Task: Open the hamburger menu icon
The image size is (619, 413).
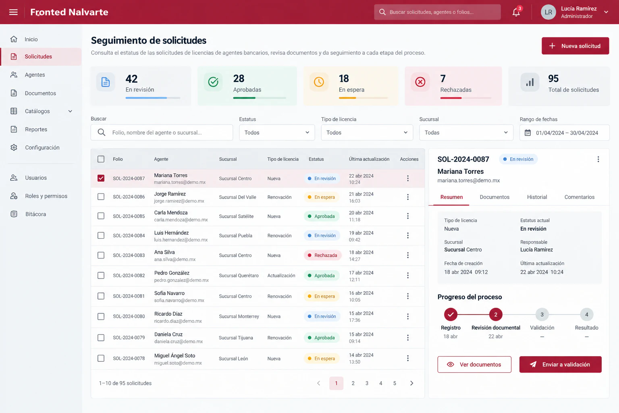Action: [13, 12]
